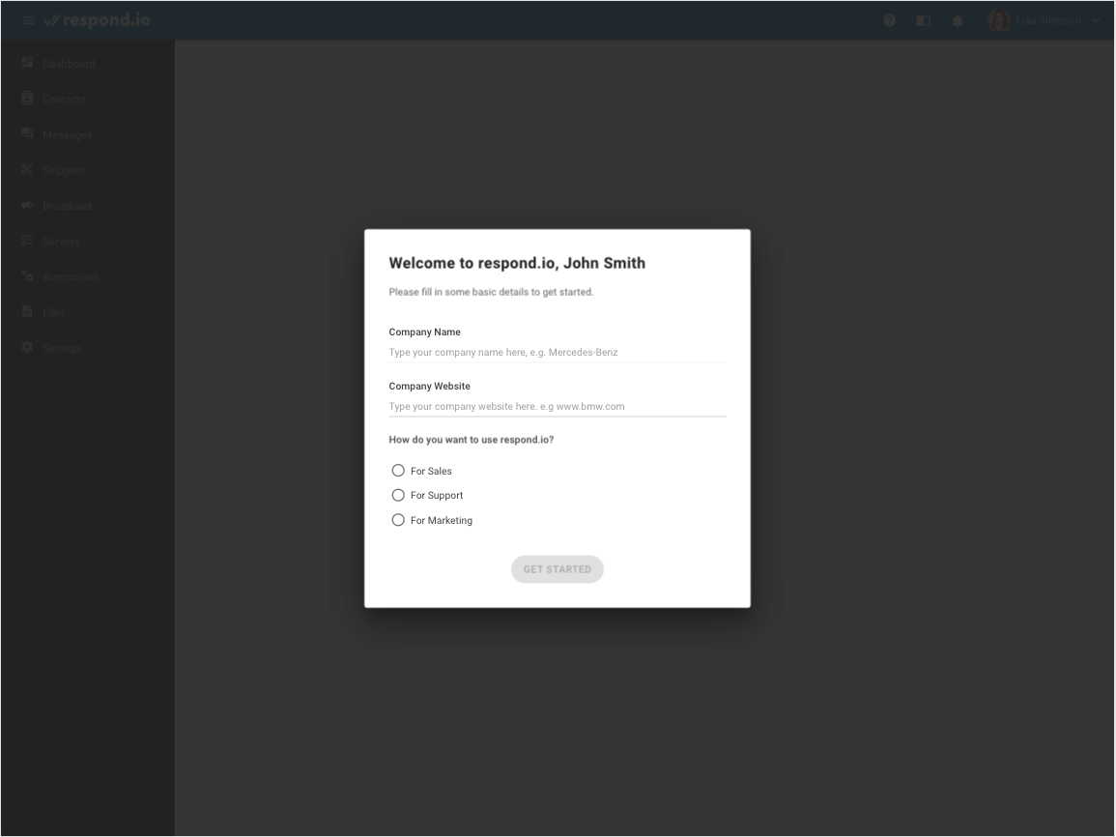Open Settings from the sidebar
Image resolution: width=1116 pixels, height=837 pixels.
[62, 349]
